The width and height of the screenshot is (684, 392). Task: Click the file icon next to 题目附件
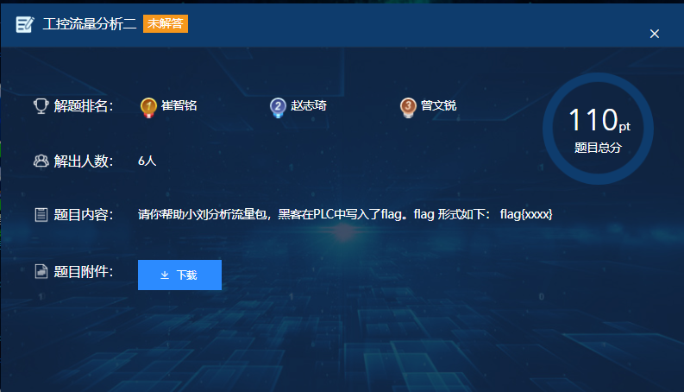[41, 271]
